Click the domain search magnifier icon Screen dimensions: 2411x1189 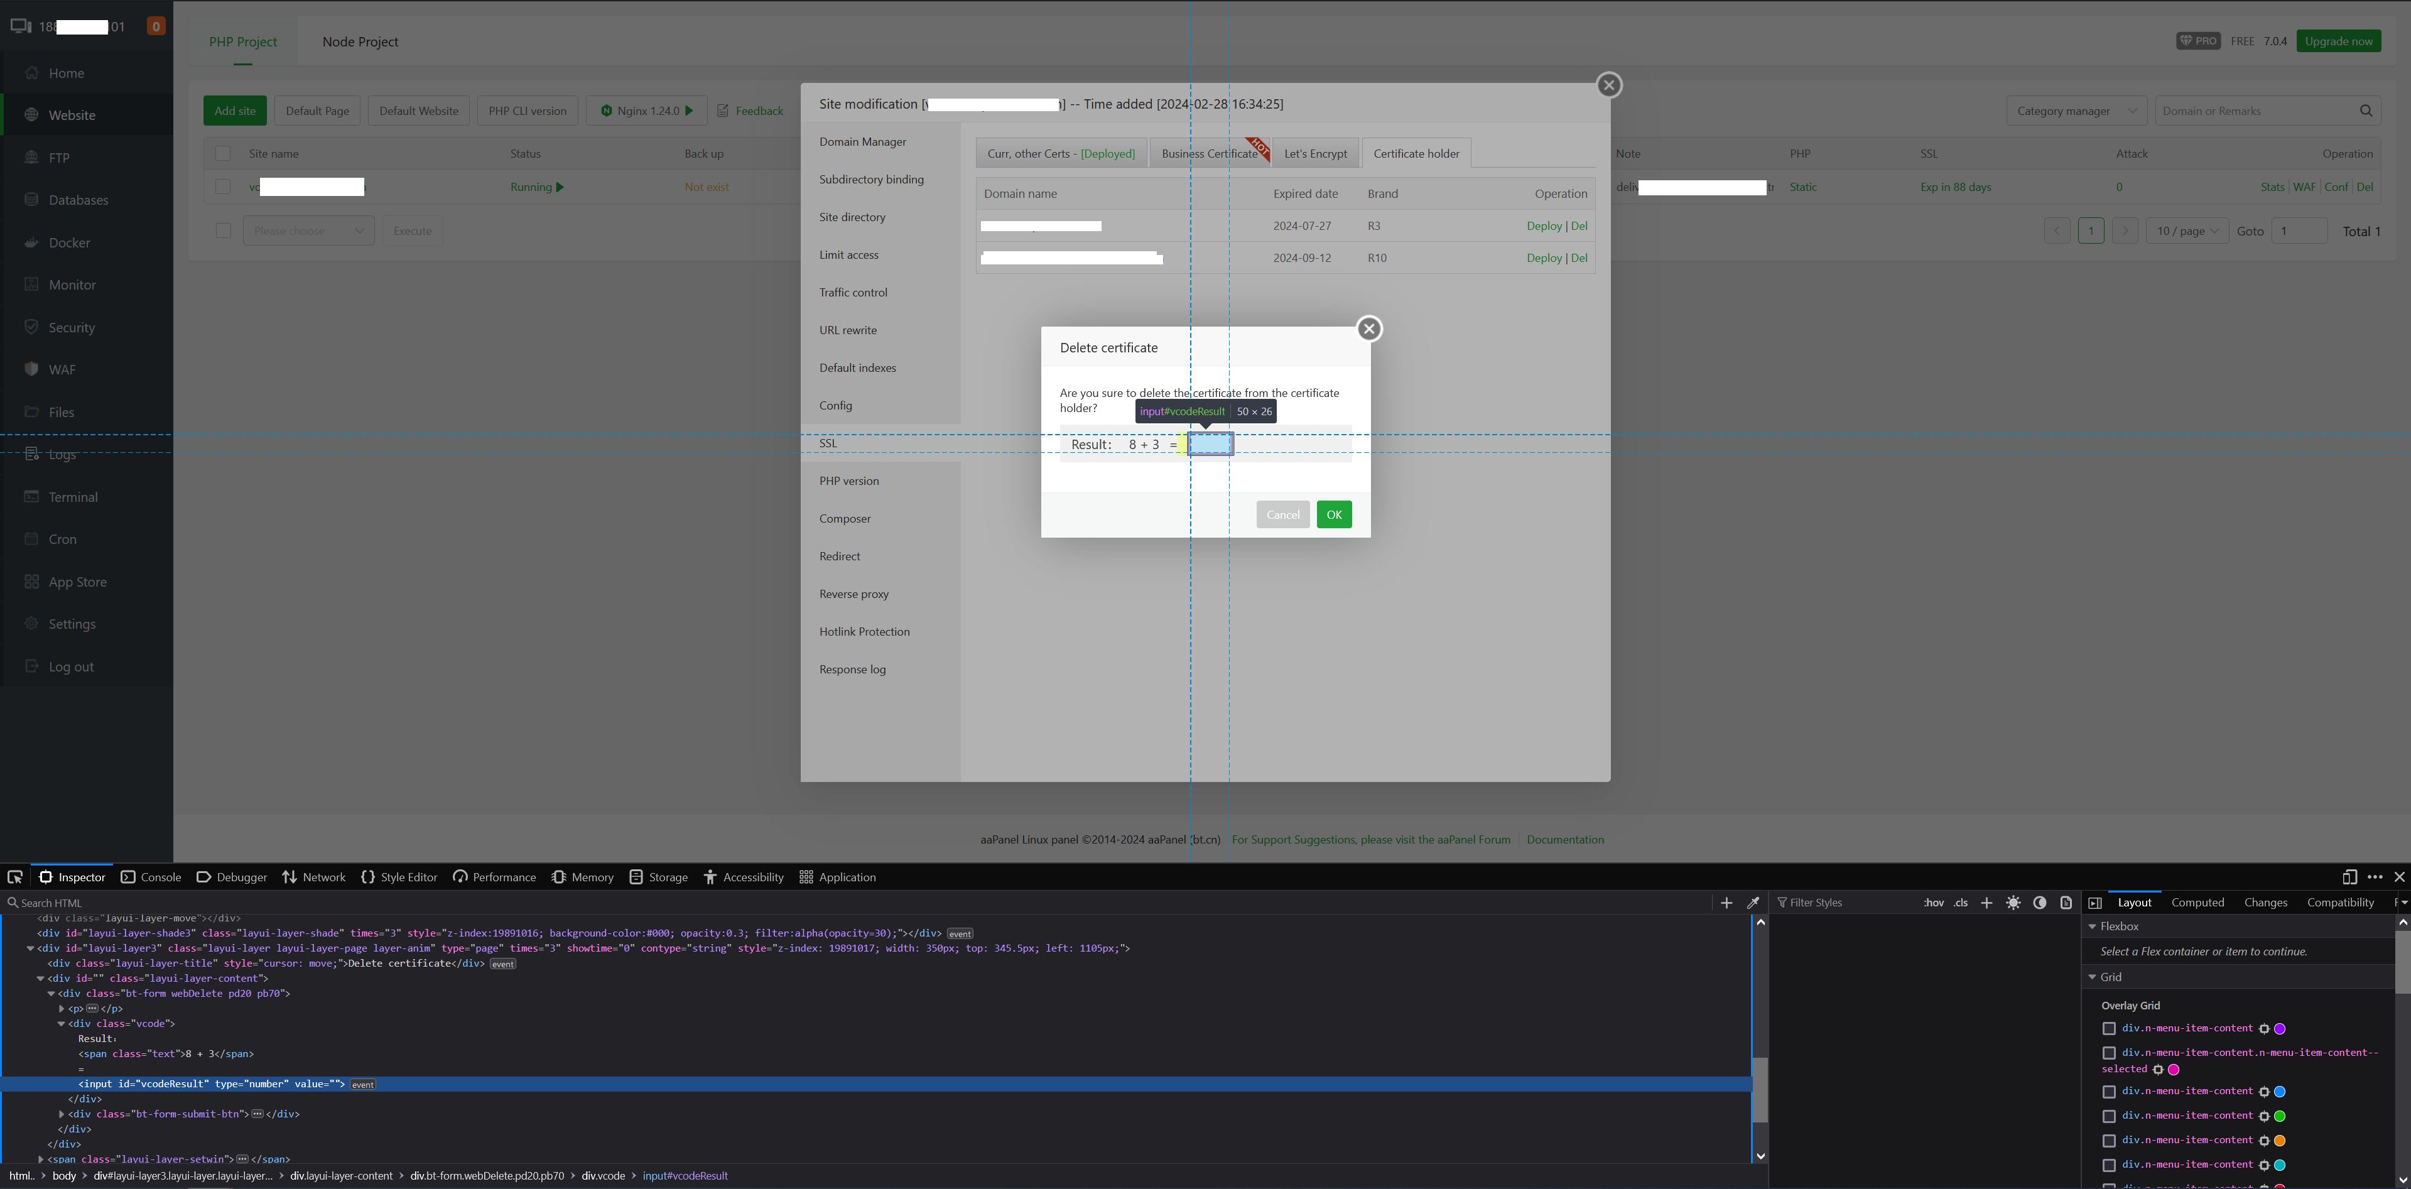tap(2367, 111)
